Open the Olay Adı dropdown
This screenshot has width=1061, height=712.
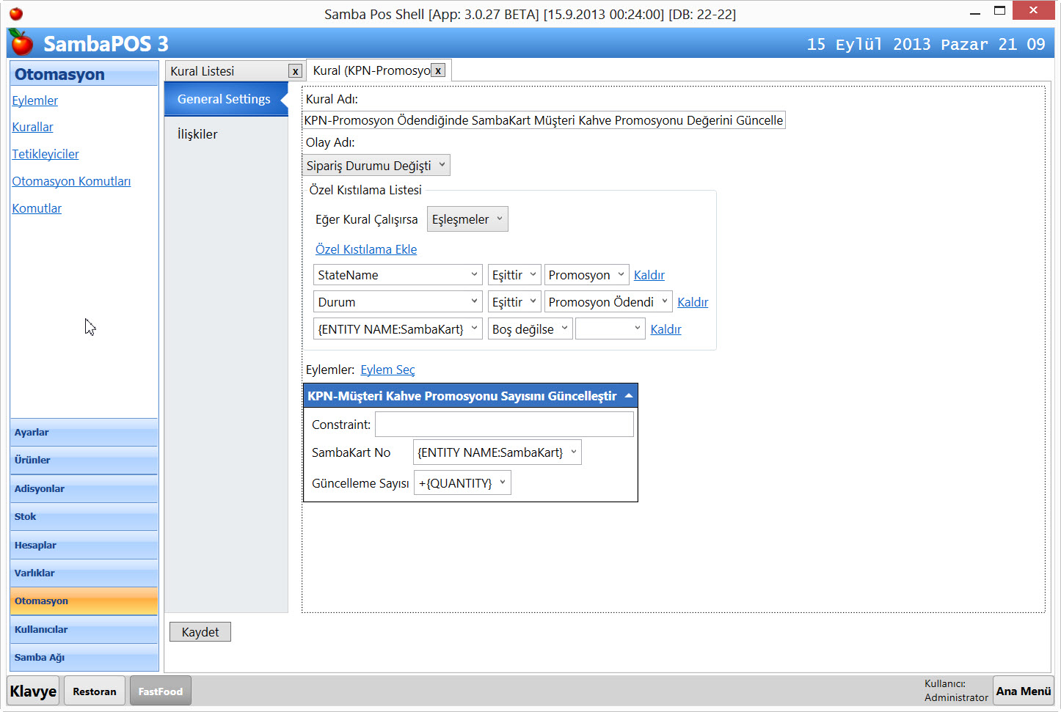pos(376,166)
